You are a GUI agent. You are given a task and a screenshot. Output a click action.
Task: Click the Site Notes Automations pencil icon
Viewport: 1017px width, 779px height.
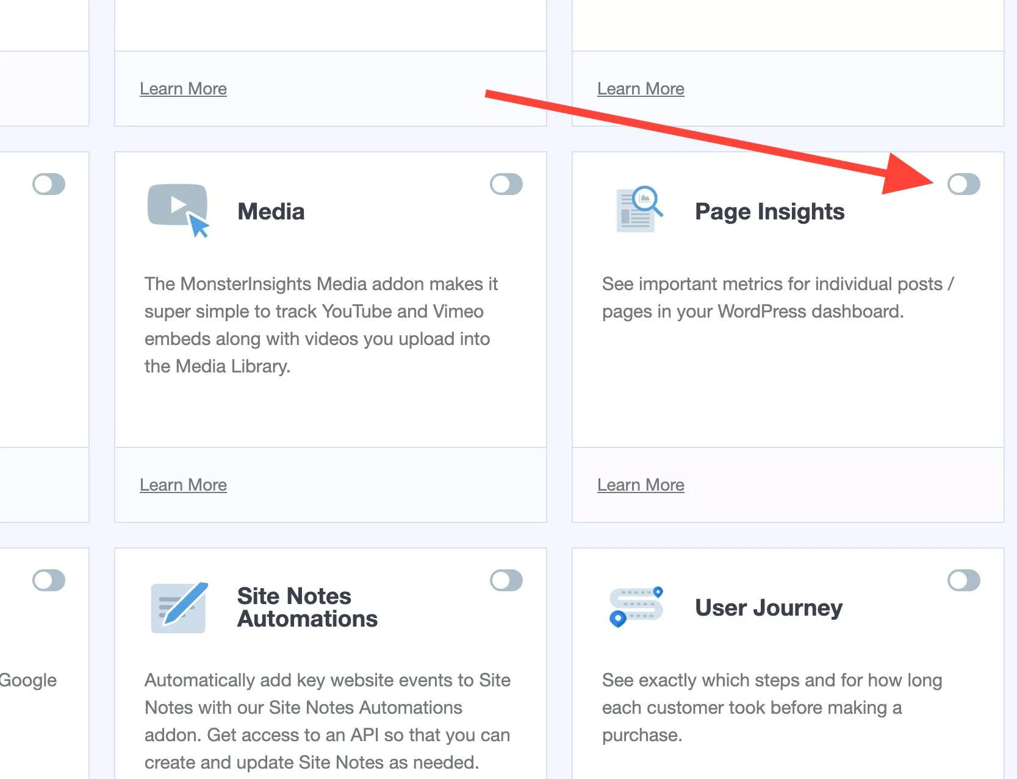[178, 607]
